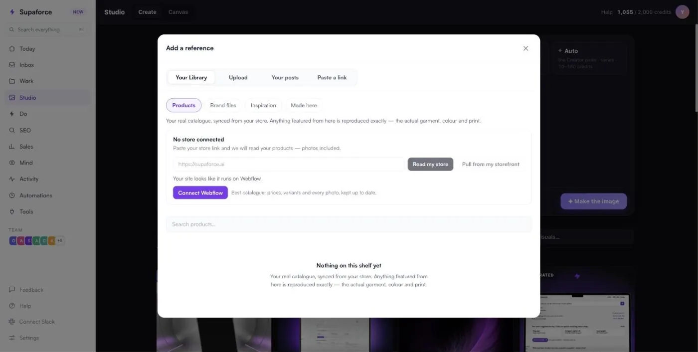Switch to the Upload tab

click(238, 77)
